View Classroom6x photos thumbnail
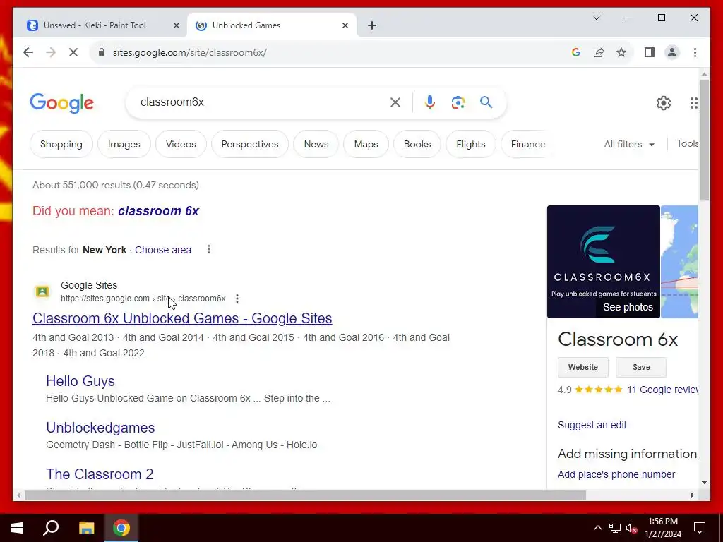 pyautogui.click(x=604, y=262)
